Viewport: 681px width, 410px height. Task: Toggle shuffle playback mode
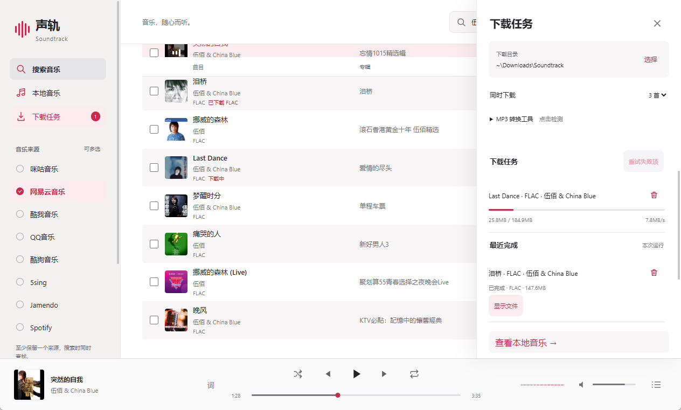click(x=298, y=374)
